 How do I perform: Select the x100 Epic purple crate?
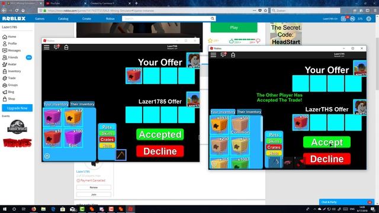pos(73,138)
